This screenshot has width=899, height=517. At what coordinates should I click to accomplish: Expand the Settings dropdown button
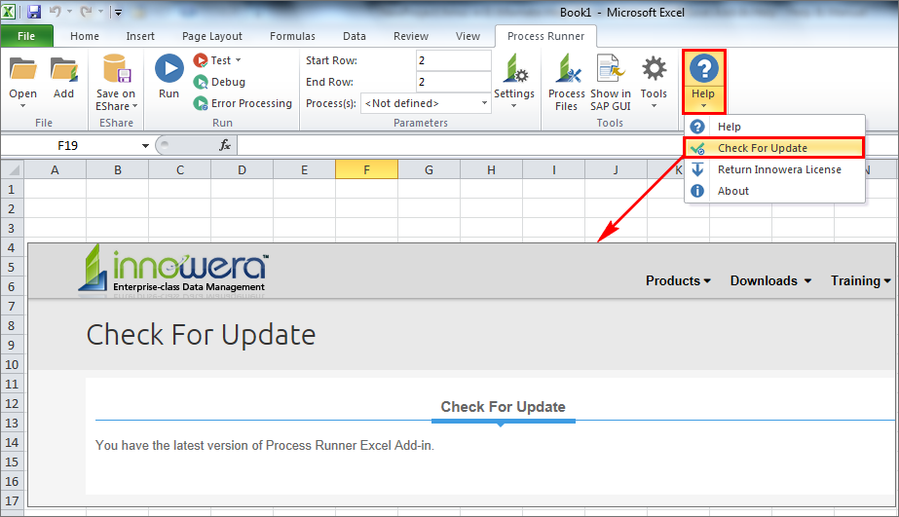tap(513, 105)
